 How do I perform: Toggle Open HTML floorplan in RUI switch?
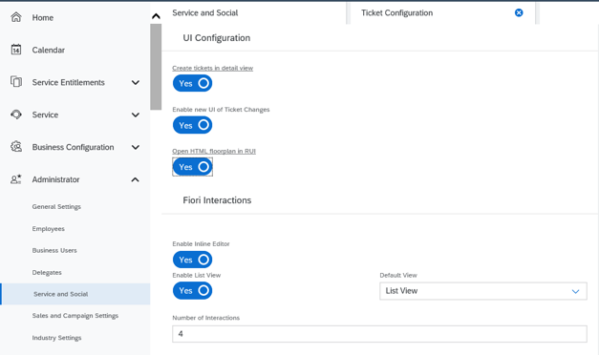[193, 167]
